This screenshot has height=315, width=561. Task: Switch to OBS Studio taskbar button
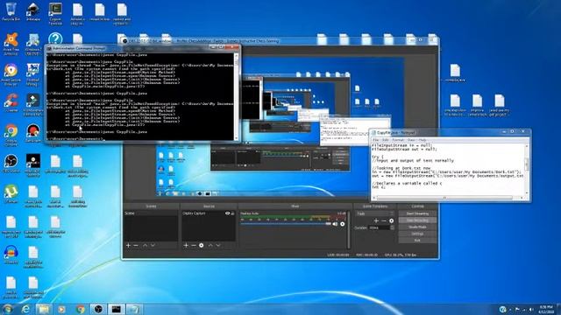[x=98, y=309]
